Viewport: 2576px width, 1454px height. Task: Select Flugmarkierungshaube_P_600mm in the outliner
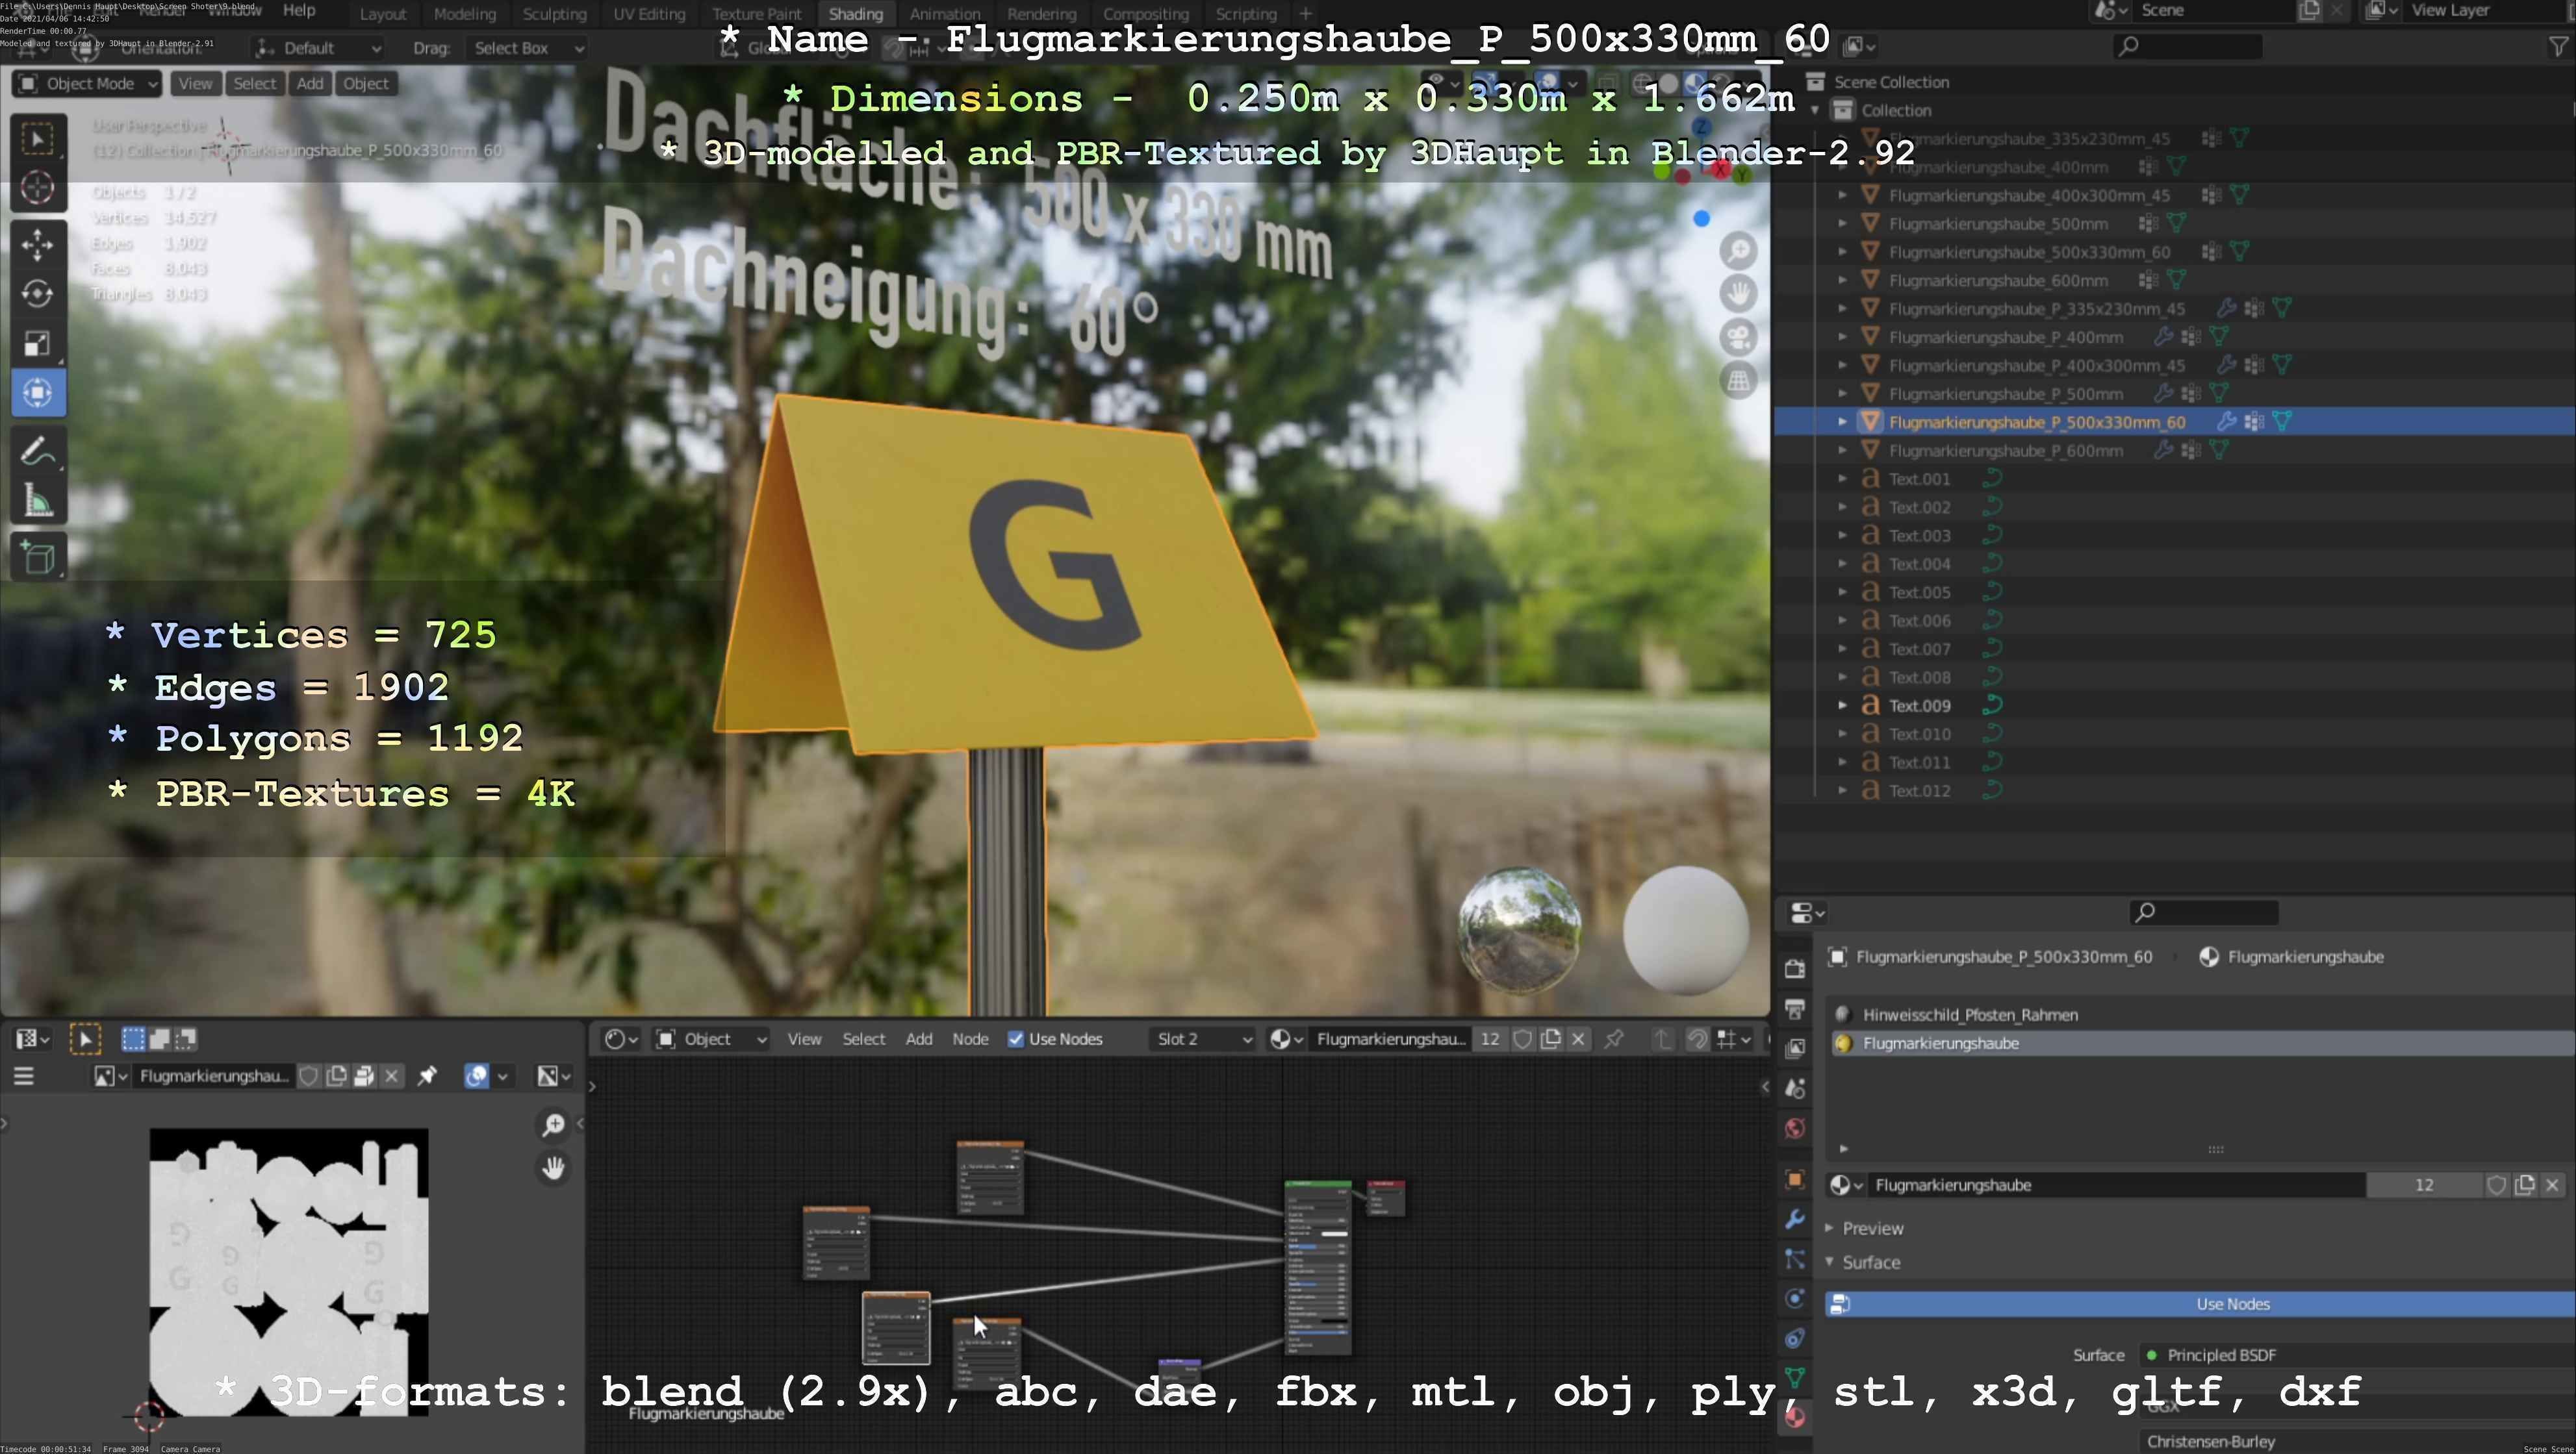(x=2005, y=451)
